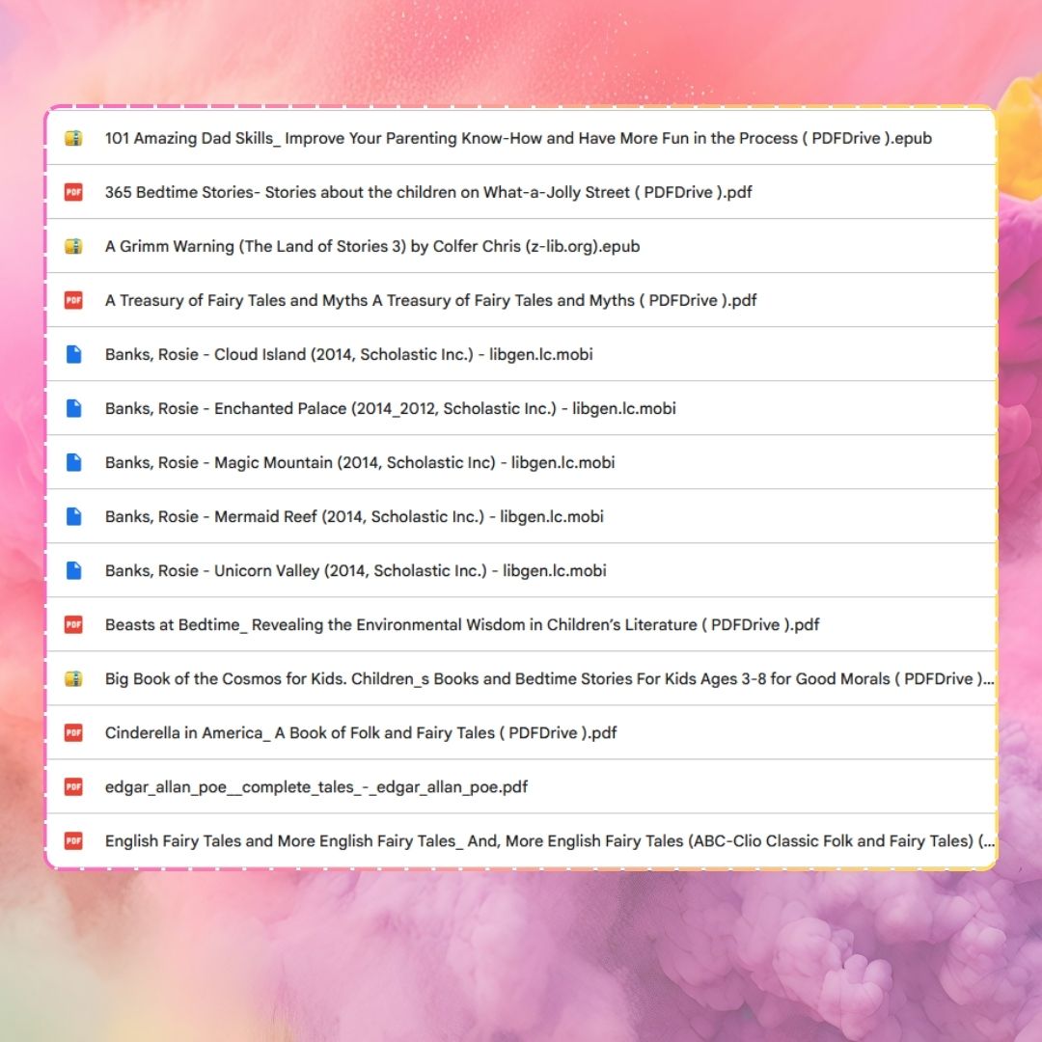
Task: Click the blue file icon for Magic Mountain
Action: click(x=73, y=462)
